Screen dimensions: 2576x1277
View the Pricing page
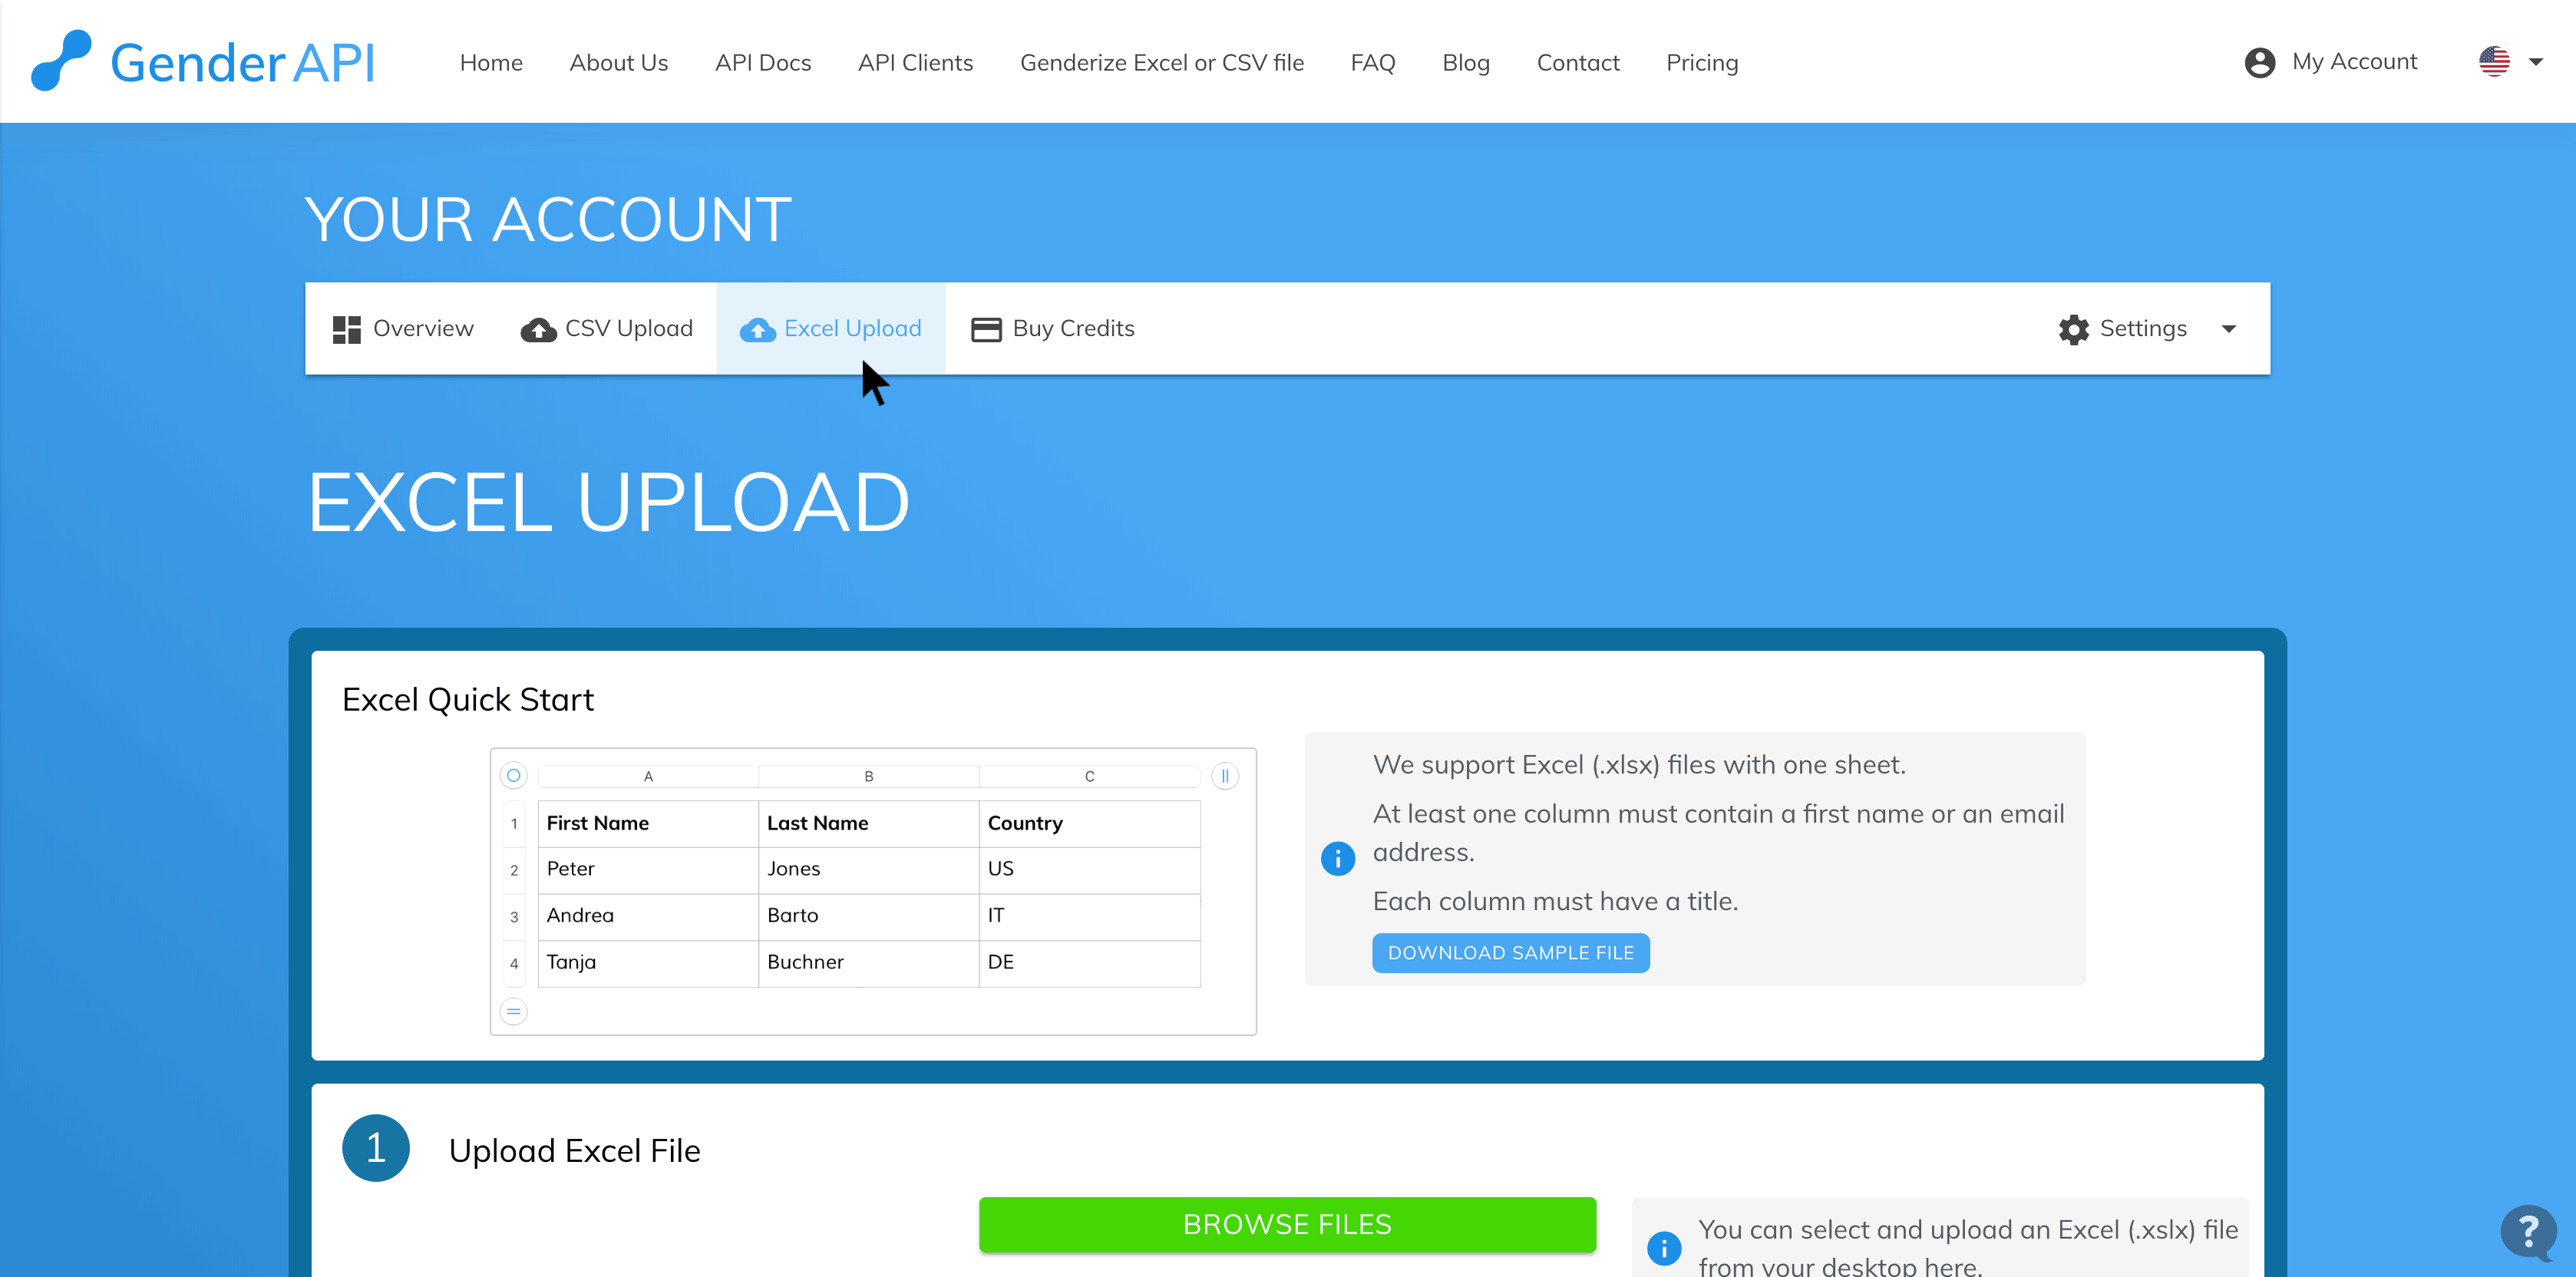pos(1701,62)
